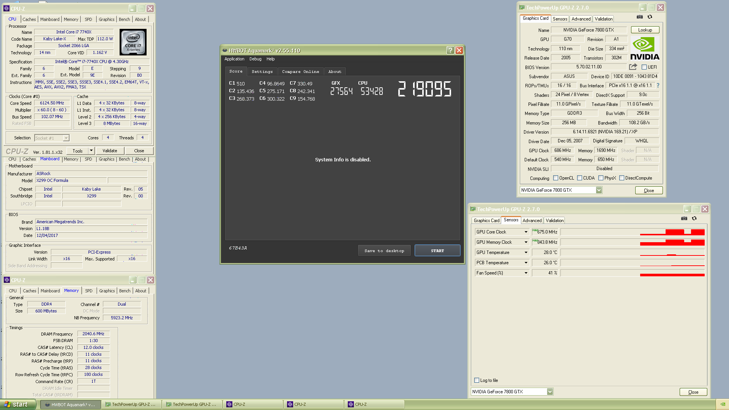Switch to Compare Online tab
Image resolution: width=729 pixels, height=410 pixels.
[301, 71]
